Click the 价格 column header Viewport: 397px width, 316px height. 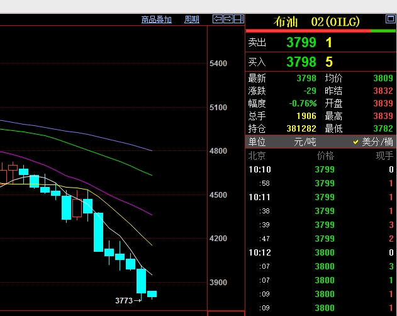coord(325,156)
